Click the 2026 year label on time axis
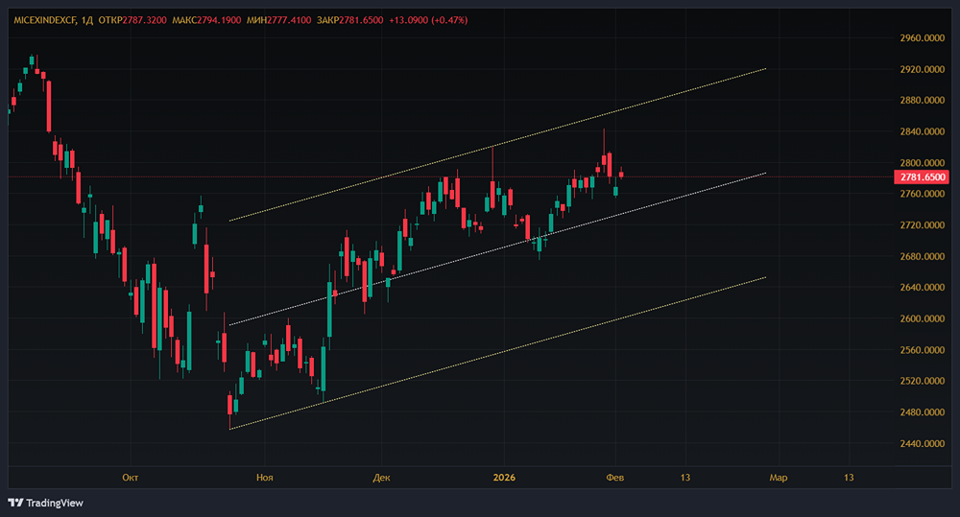The height and width of the screenshot is (517, 960). 504,477
